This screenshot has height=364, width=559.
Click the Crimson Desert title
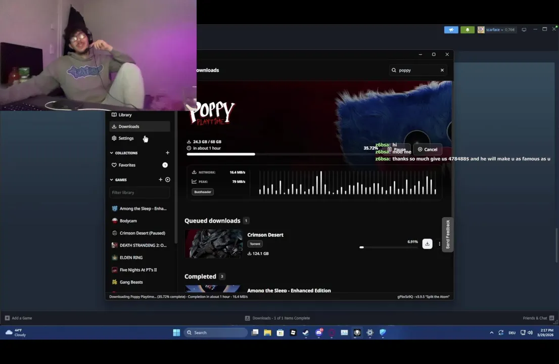click(265, 235)
